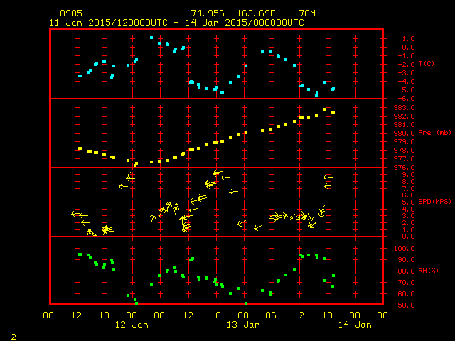This screenshot has width=455, height=341.
Task: Click the 12 Jan date label
Action: click(132, 325)
